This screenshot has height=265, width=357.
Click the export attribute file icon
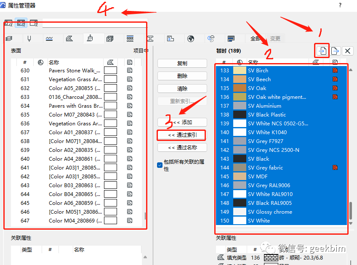point(335,51)
